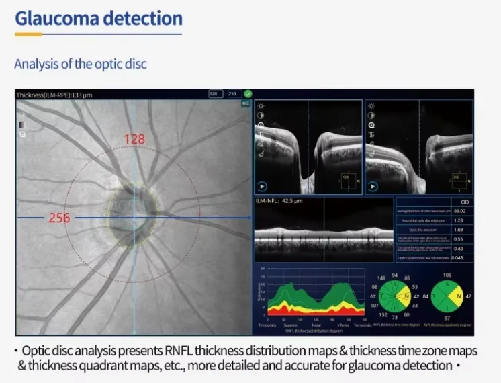Click green T quadrant in quadrant diagram
Image resolution: width=501 pixels, height=383 pixels.
tap(437, 296)
